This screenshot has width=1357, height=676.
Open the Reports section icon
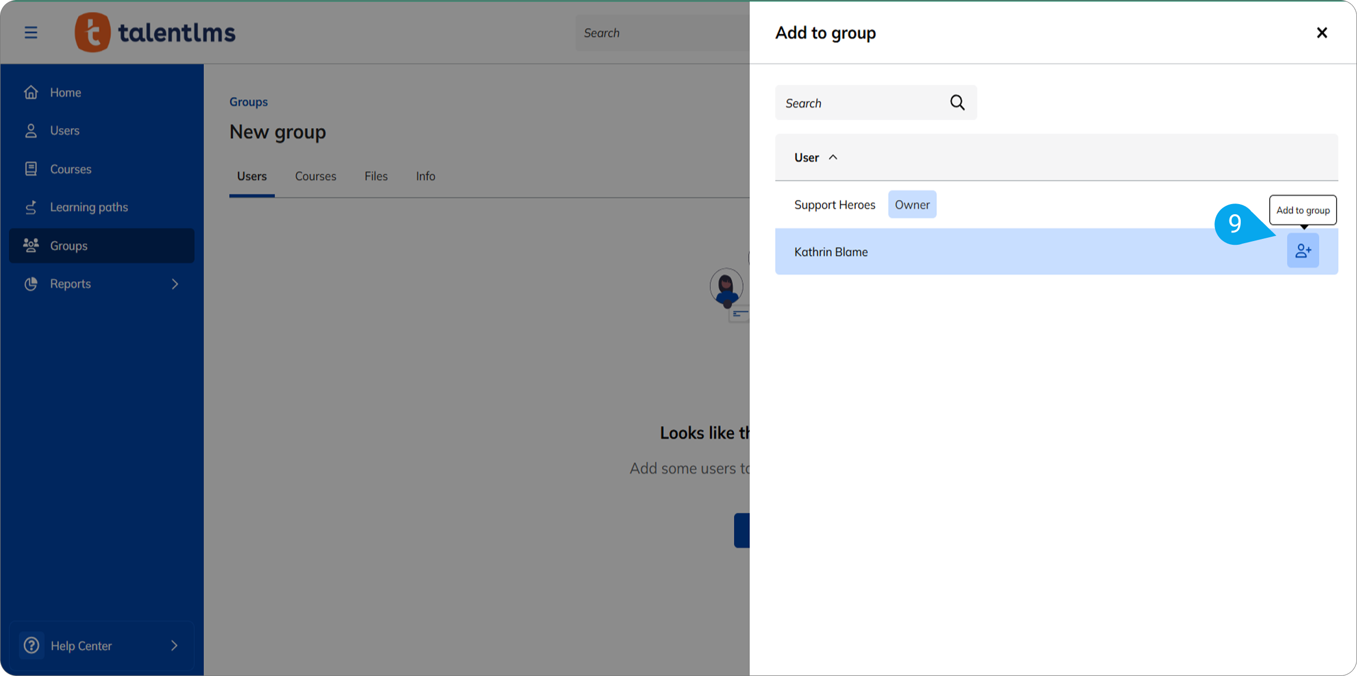pos(31,284)
